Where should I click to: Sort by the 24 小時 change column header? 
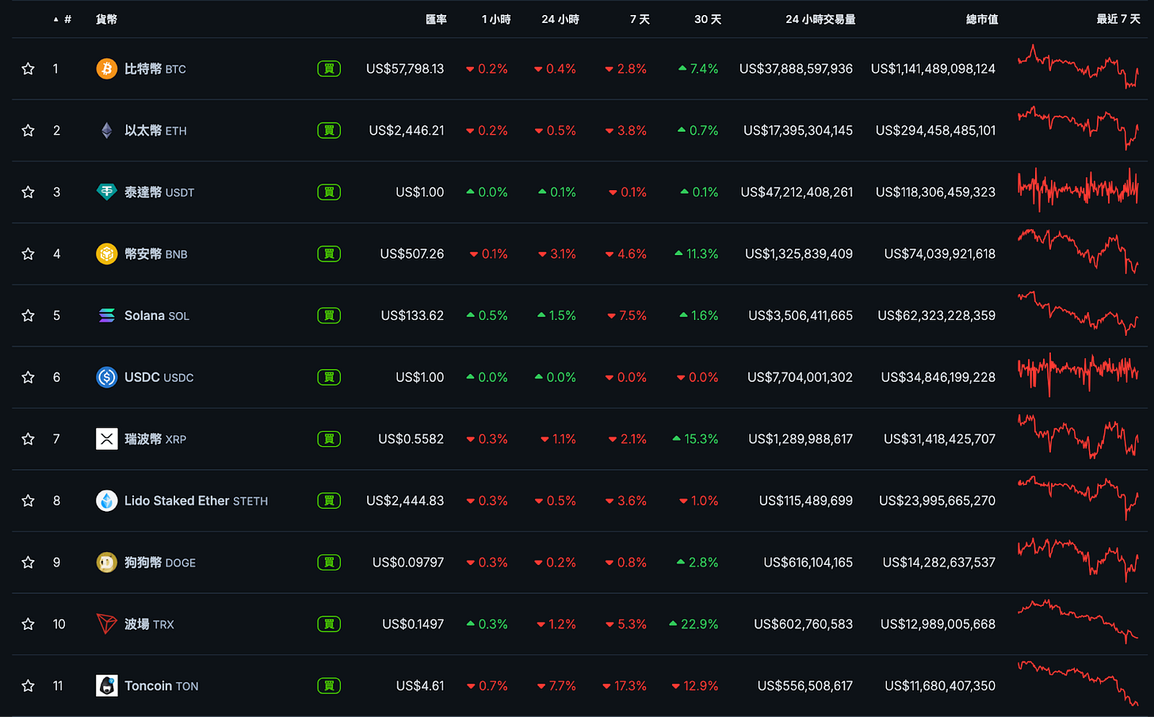pyautogui.click(x=560, y=19)
